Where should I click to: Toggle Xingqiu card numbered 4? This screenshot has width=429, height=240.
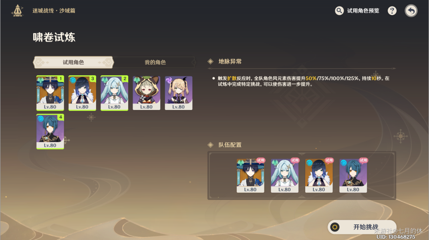[50, 132]
